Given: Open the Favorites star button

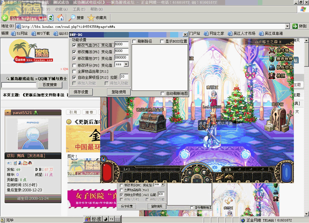Looking at the screenshot, I should pos(97,18).
